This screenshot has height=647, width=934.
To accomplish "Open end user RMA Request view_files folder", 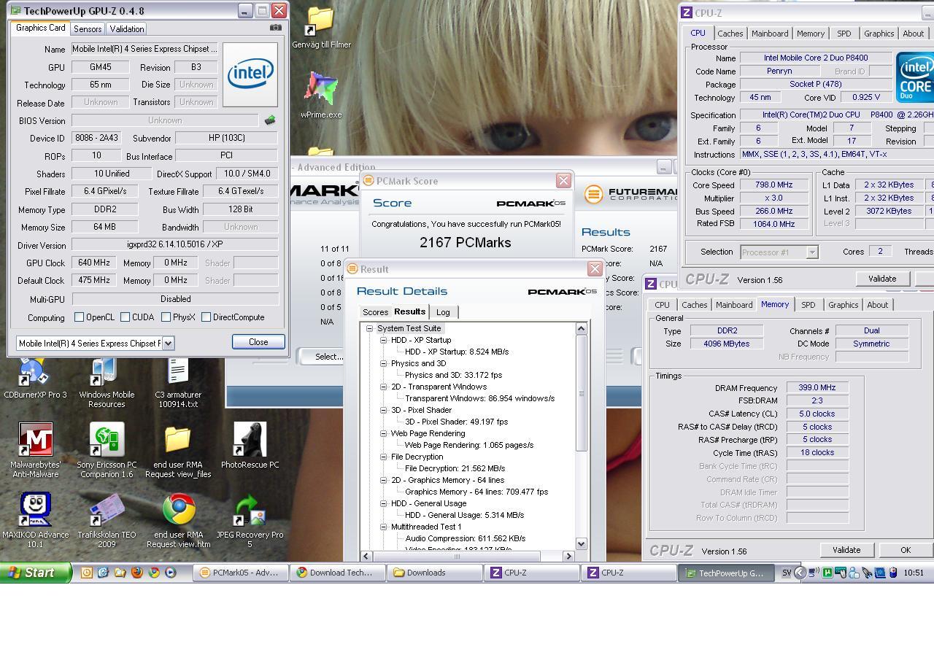I will 178,450.
